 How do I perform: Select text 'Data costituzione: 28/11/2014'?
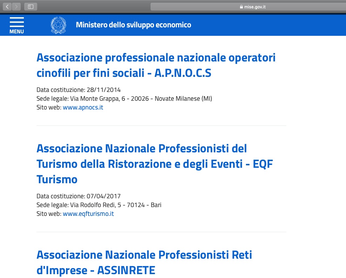point(79,90)
